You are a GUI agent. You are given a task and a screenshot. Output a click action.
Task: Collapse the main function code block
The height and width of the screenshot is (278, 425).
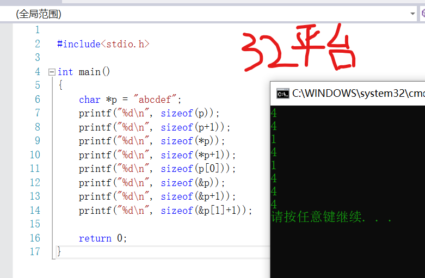(x=52, y=72)
